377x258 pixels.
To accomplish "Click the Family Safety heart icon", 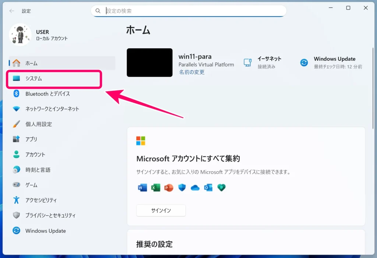I will coord(221,188).
